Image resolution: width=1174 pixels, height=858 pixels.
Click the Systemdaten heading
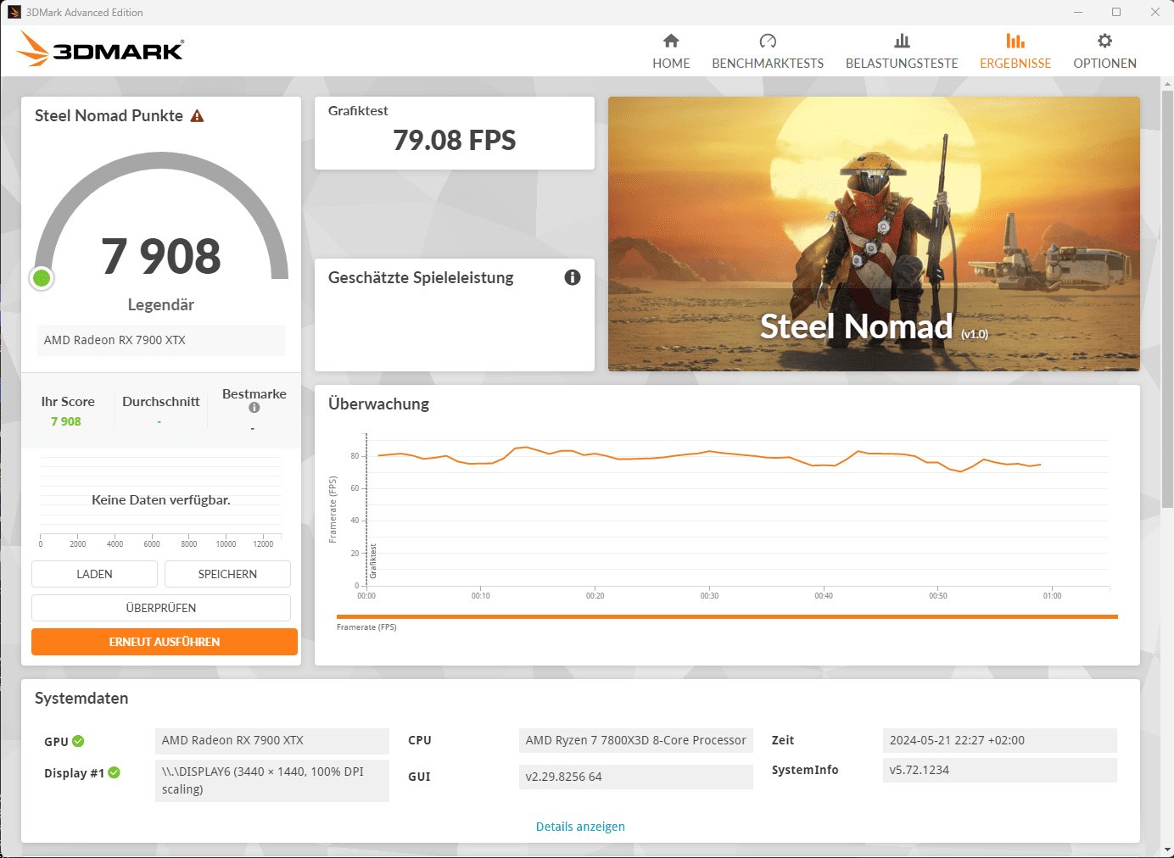81,698
